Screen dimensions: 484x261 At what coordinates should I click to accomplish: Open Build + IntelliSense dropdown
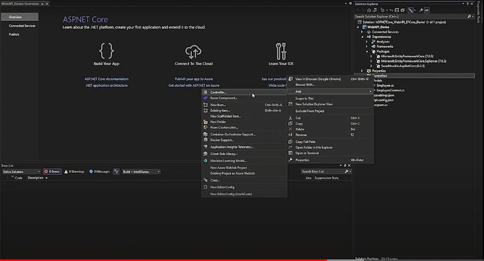coord(141,172)
